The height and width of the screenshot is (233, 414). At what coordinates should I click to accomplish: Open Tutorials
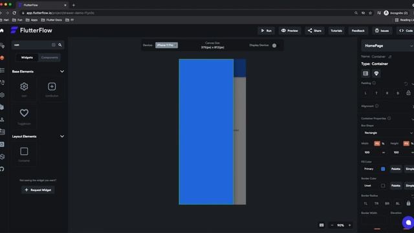[336, 30]
